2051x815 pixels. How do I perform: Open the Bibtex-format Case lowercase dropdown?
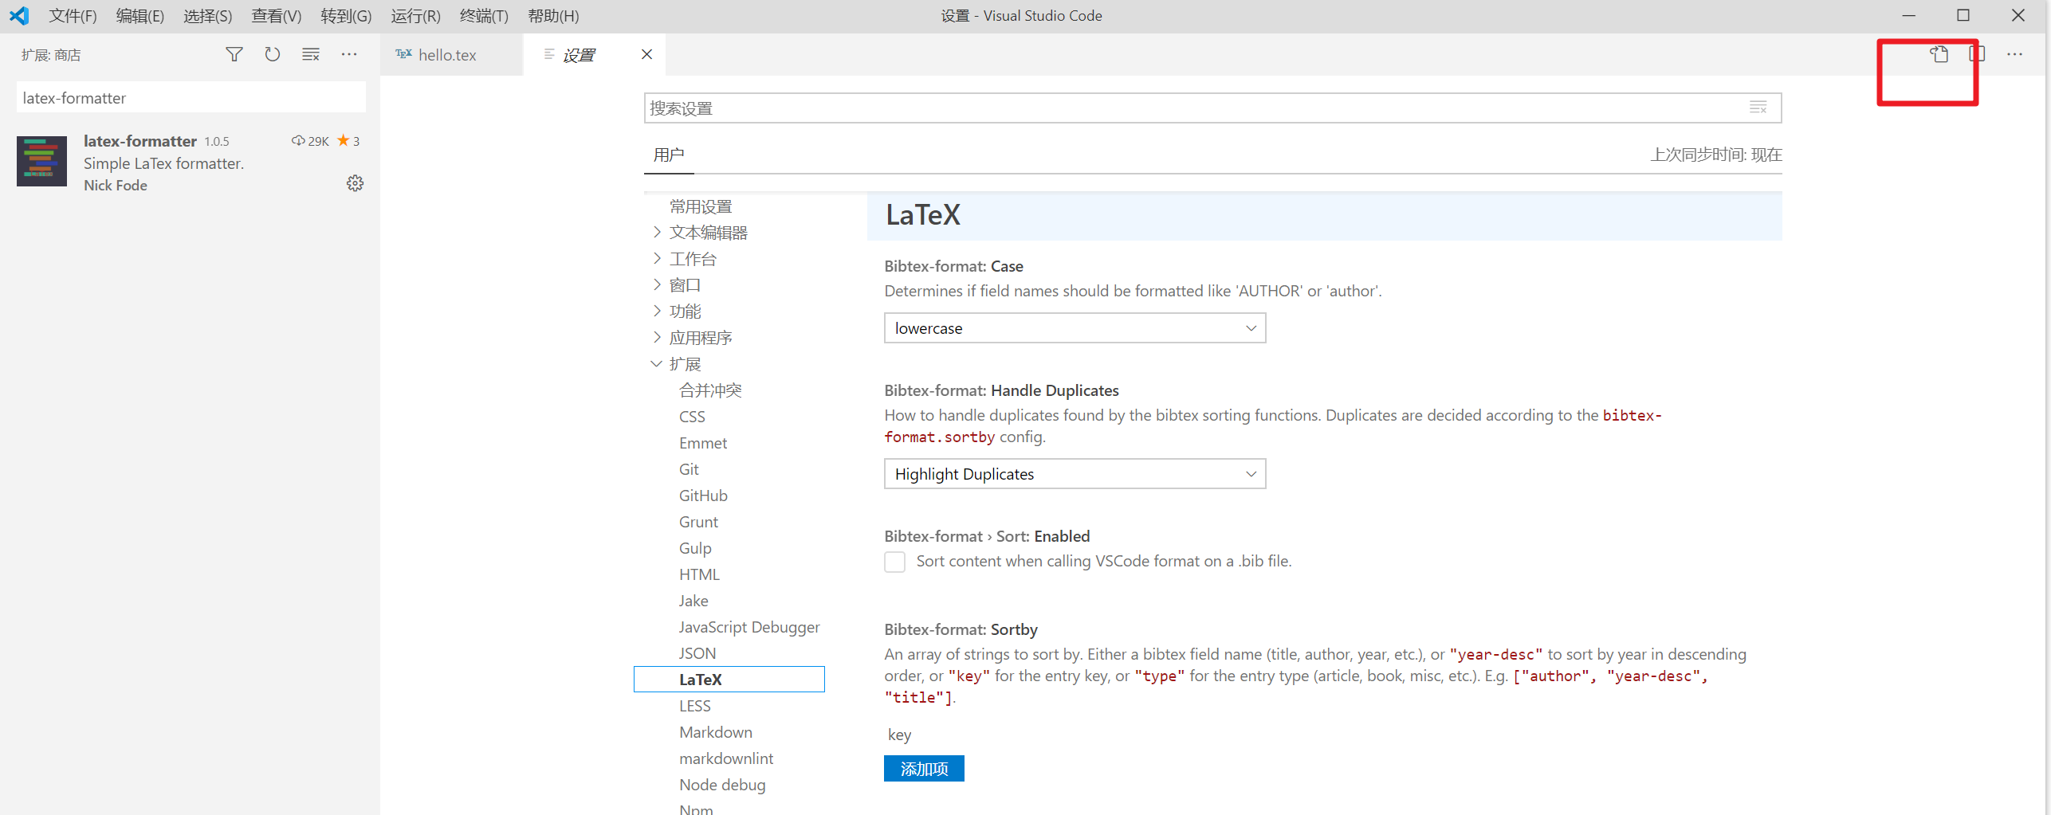(1075, 328)
